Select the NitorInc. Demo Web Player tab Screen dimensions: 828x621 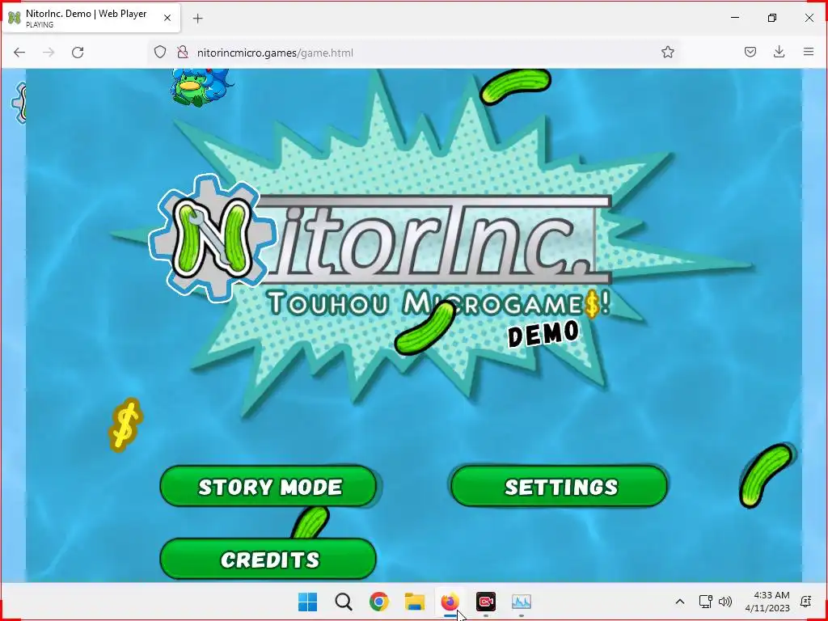(x=91, y=18)
